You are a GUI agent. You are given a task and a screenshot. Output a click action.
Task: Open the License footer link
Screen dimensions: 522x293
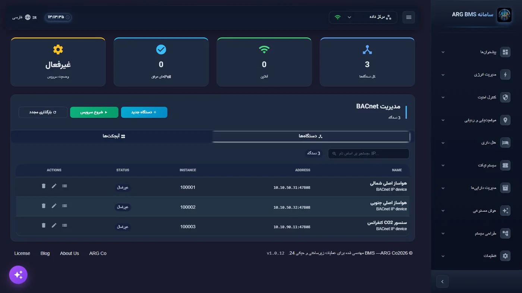tap(22, 253)
